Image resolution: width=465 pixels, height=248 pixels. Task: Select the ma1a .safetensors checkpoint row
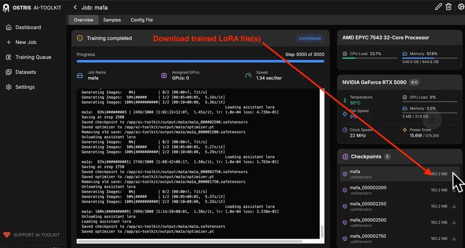[x=400, y=174]
